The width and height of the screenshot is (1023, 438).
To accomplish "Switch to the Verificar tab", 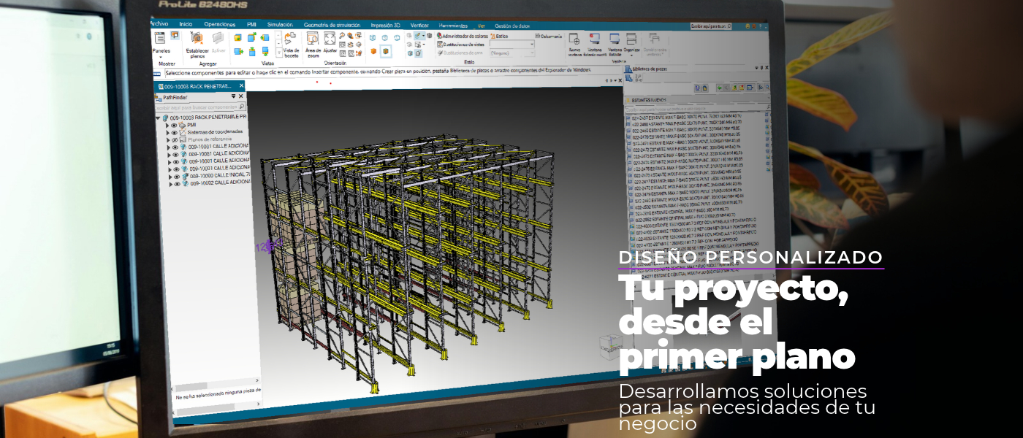I will [419, 25].
